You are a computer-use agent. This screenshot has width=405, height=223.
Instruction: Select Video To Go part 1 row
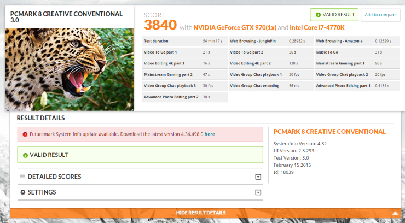[x=185, y=52]
